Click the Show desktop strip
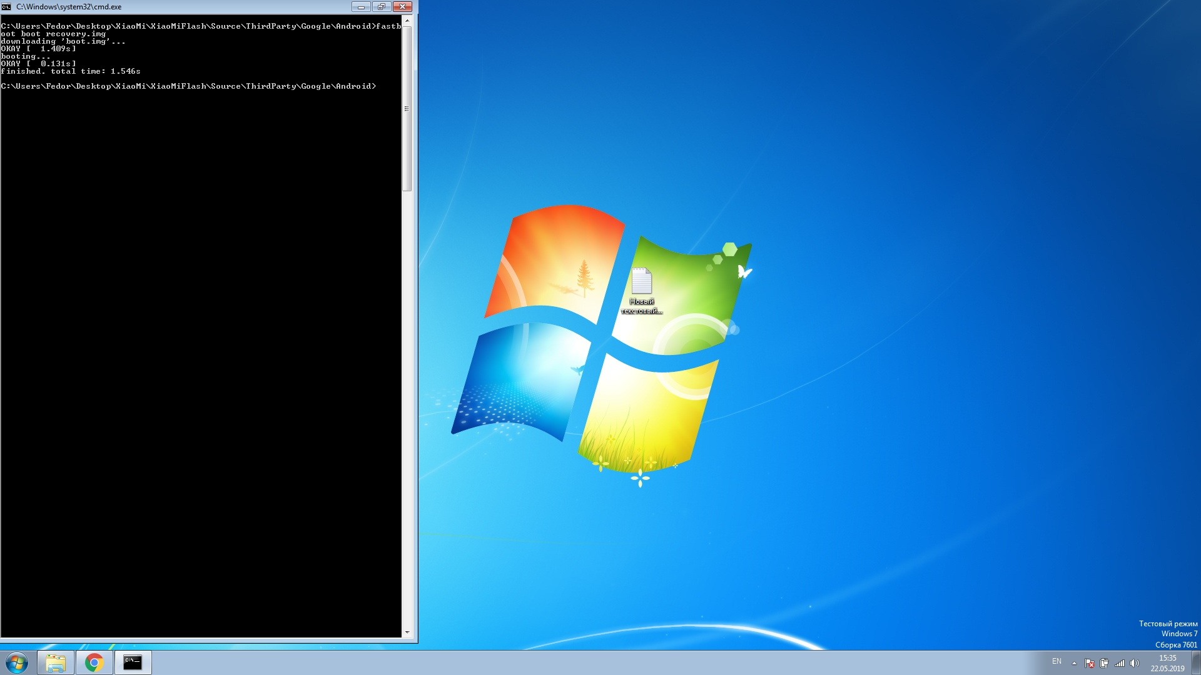Viewport: 1201px width, 675px height. [1196, 662]
